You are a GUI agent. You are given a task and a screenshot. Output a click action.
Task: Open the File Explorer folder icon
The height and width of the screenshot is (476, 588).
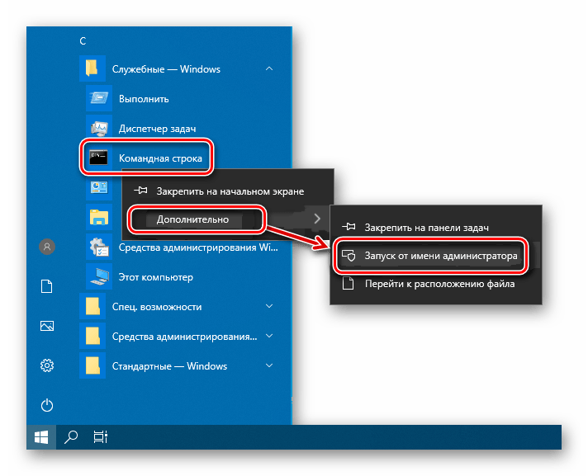[99, 217]
